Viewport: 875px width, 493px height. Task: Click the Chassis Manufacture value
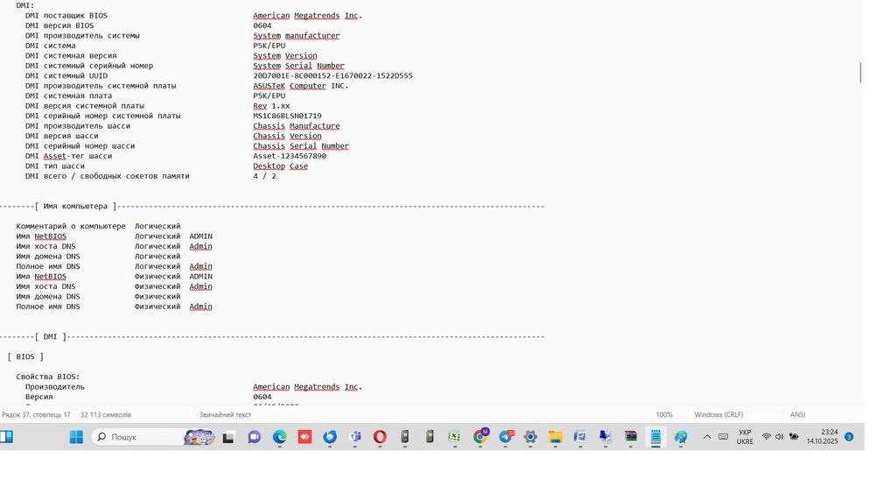click(297, 126)
